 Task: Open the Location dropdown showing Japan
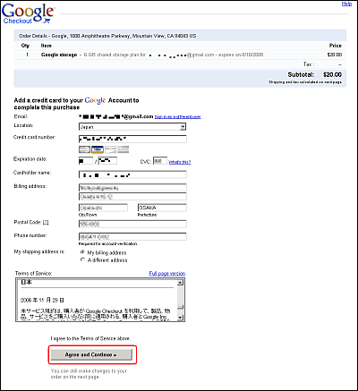132,127
